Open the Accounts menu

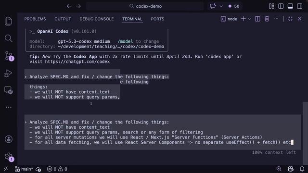[x=9, y=139]
